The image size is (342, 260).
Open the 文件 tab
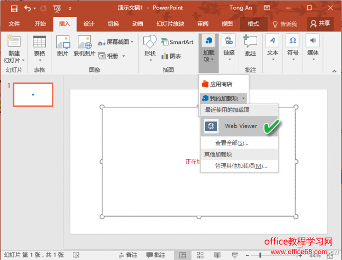click(x=14, y=23)
